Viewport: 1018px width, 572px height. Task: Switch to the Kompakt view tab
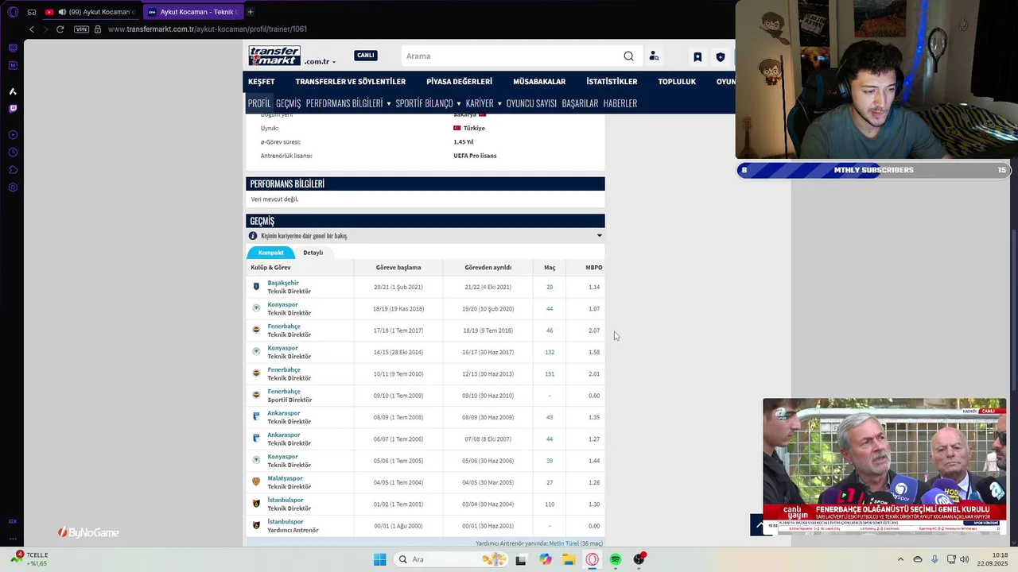(270, 253)
